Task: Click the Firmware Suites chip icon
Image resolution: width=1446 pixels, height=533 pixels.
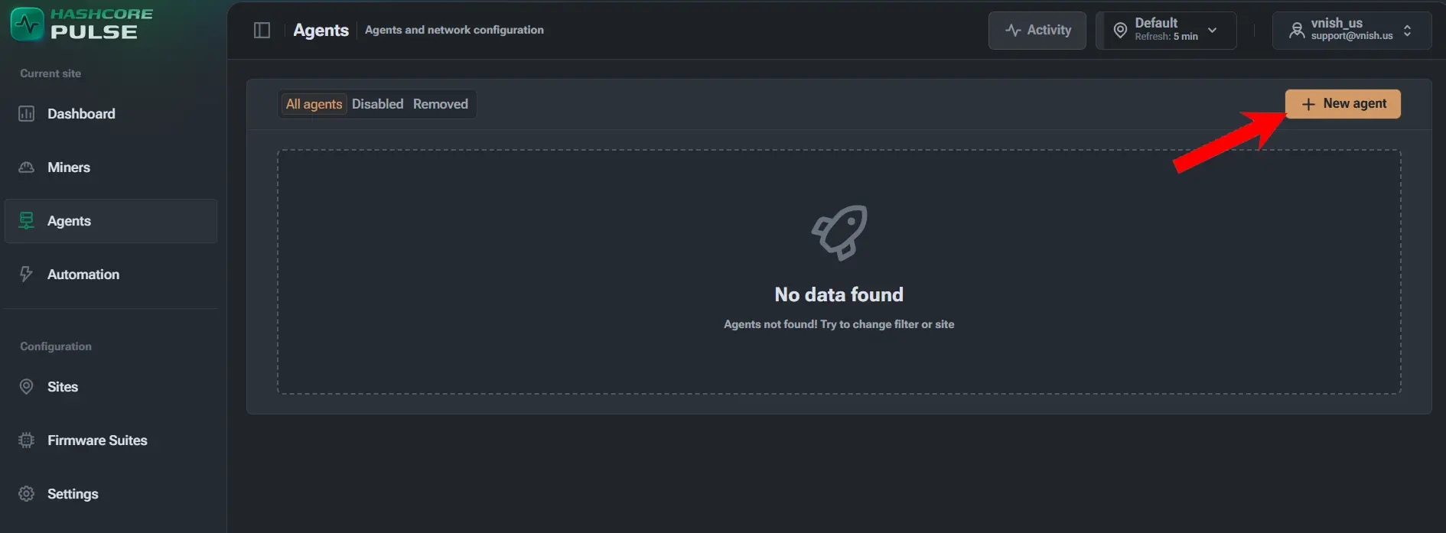Action: click(27, 440)
